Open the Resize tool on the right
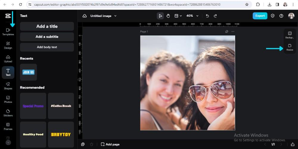298x149 pixels. coord(290,47)
